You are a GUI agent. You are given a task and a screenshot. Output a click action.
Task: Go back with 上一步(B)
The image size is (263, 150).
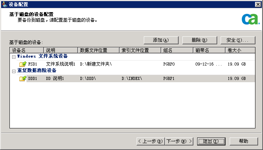[151, 141]
